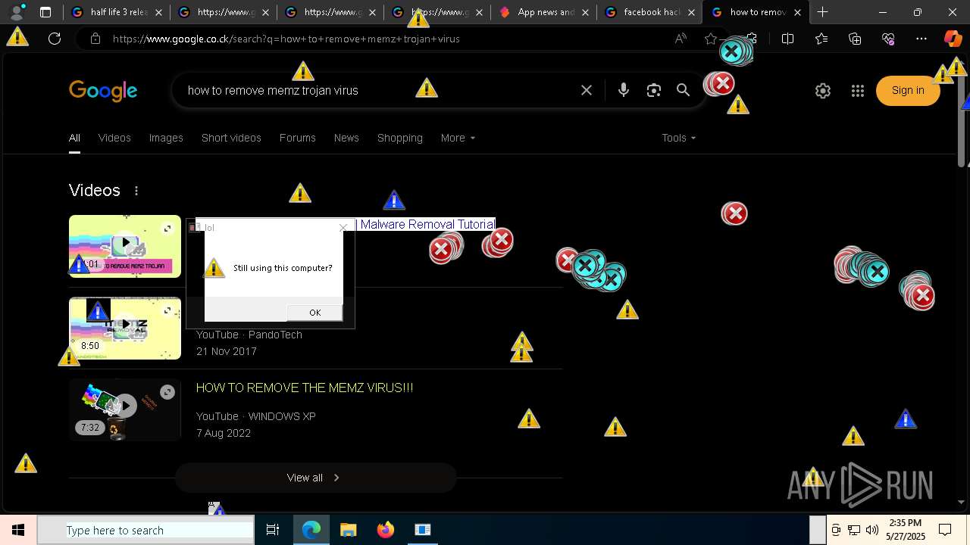Open Browser essentials
Viewport: 970px width, 545px height.
coord(888,39)
